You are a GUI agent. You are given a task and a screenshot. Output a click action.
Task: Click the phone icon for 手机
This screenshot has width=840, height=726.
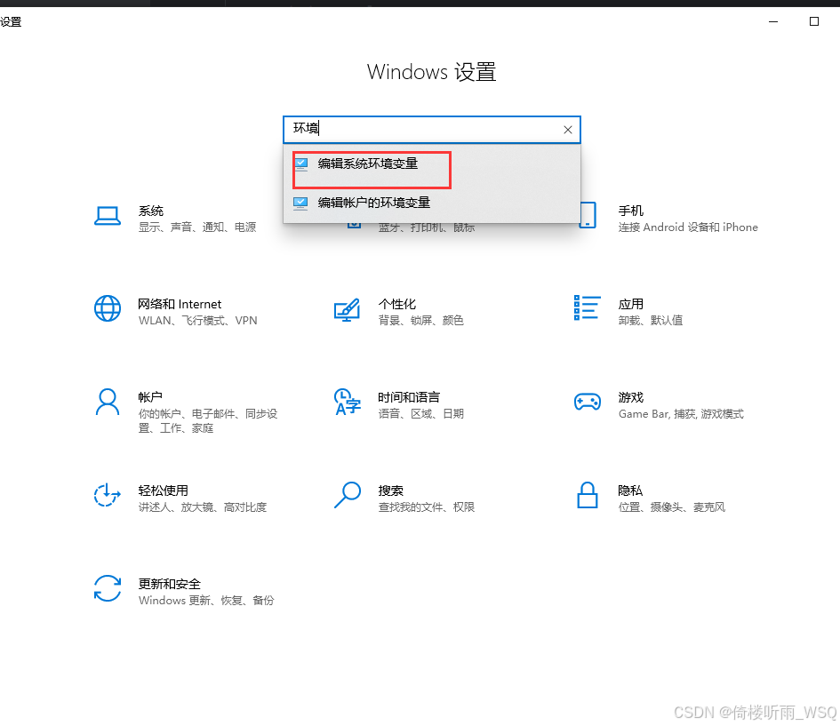[588, 215]
